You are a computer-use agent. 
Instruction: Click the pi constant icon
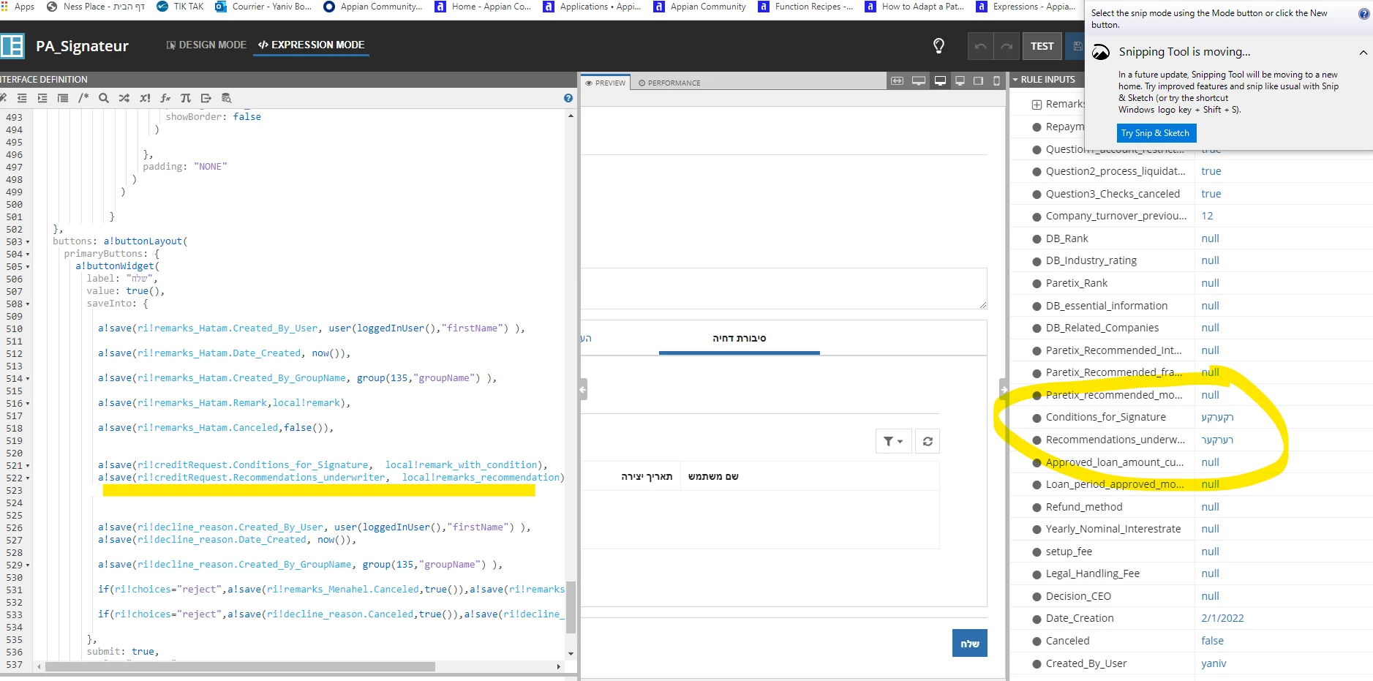[186, 98]
